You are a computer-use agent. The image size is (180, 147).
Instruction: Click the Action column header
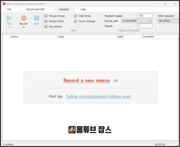point(33,37)
